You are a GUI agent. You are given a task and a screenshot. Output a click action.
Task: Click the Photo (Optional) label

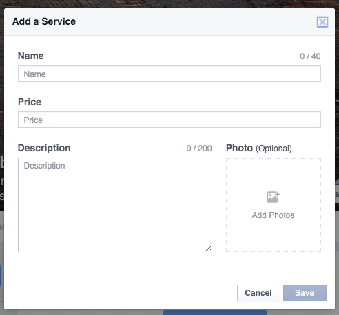[x=259, y=149]
